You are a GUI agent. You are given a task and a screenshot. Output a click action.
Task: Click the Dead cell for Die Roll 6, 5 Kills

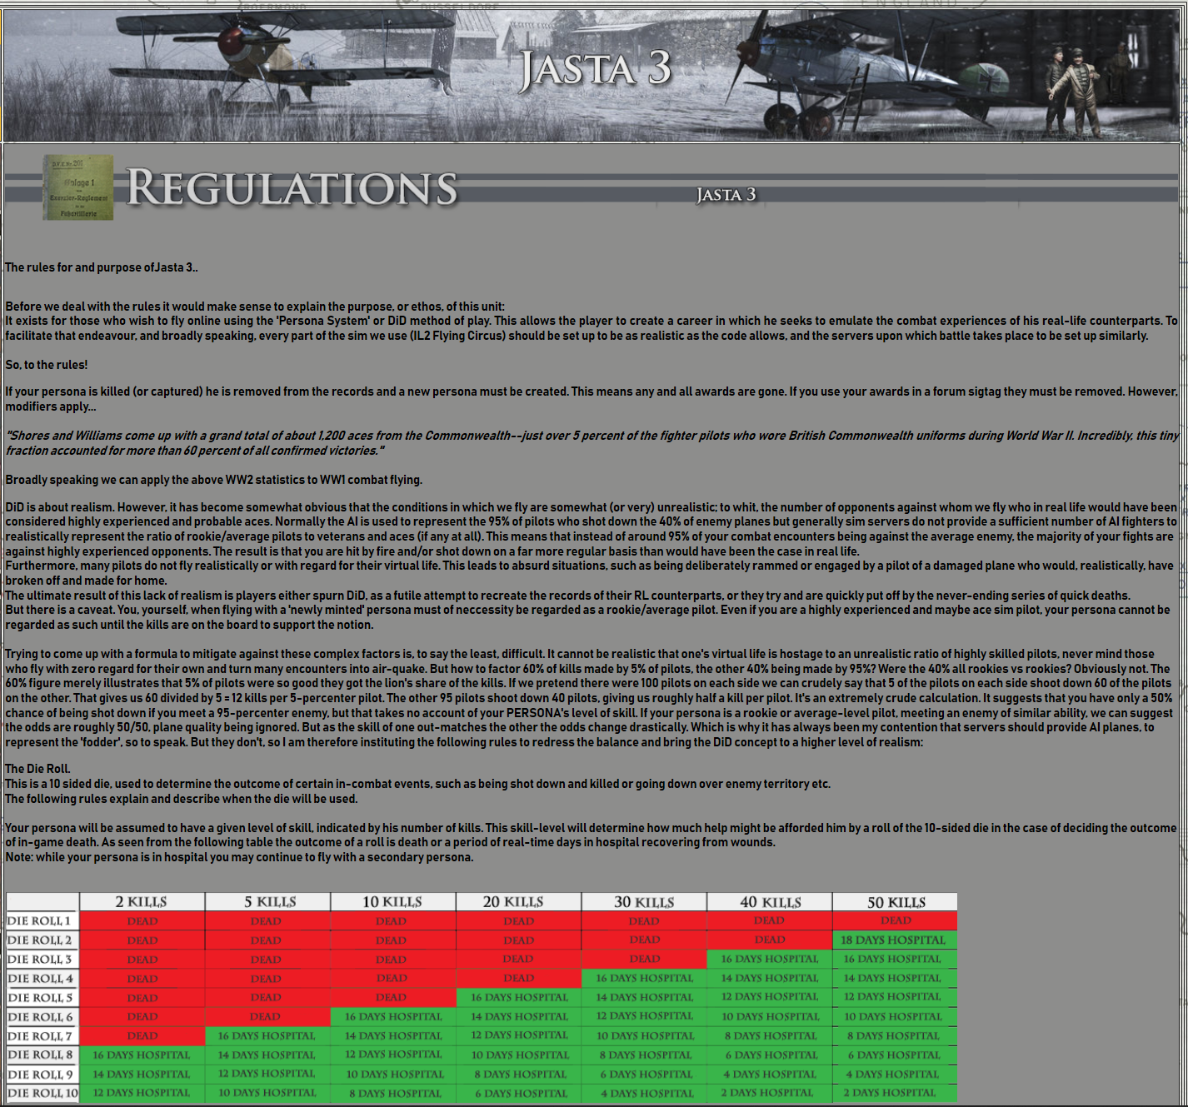click(267, 1016)
